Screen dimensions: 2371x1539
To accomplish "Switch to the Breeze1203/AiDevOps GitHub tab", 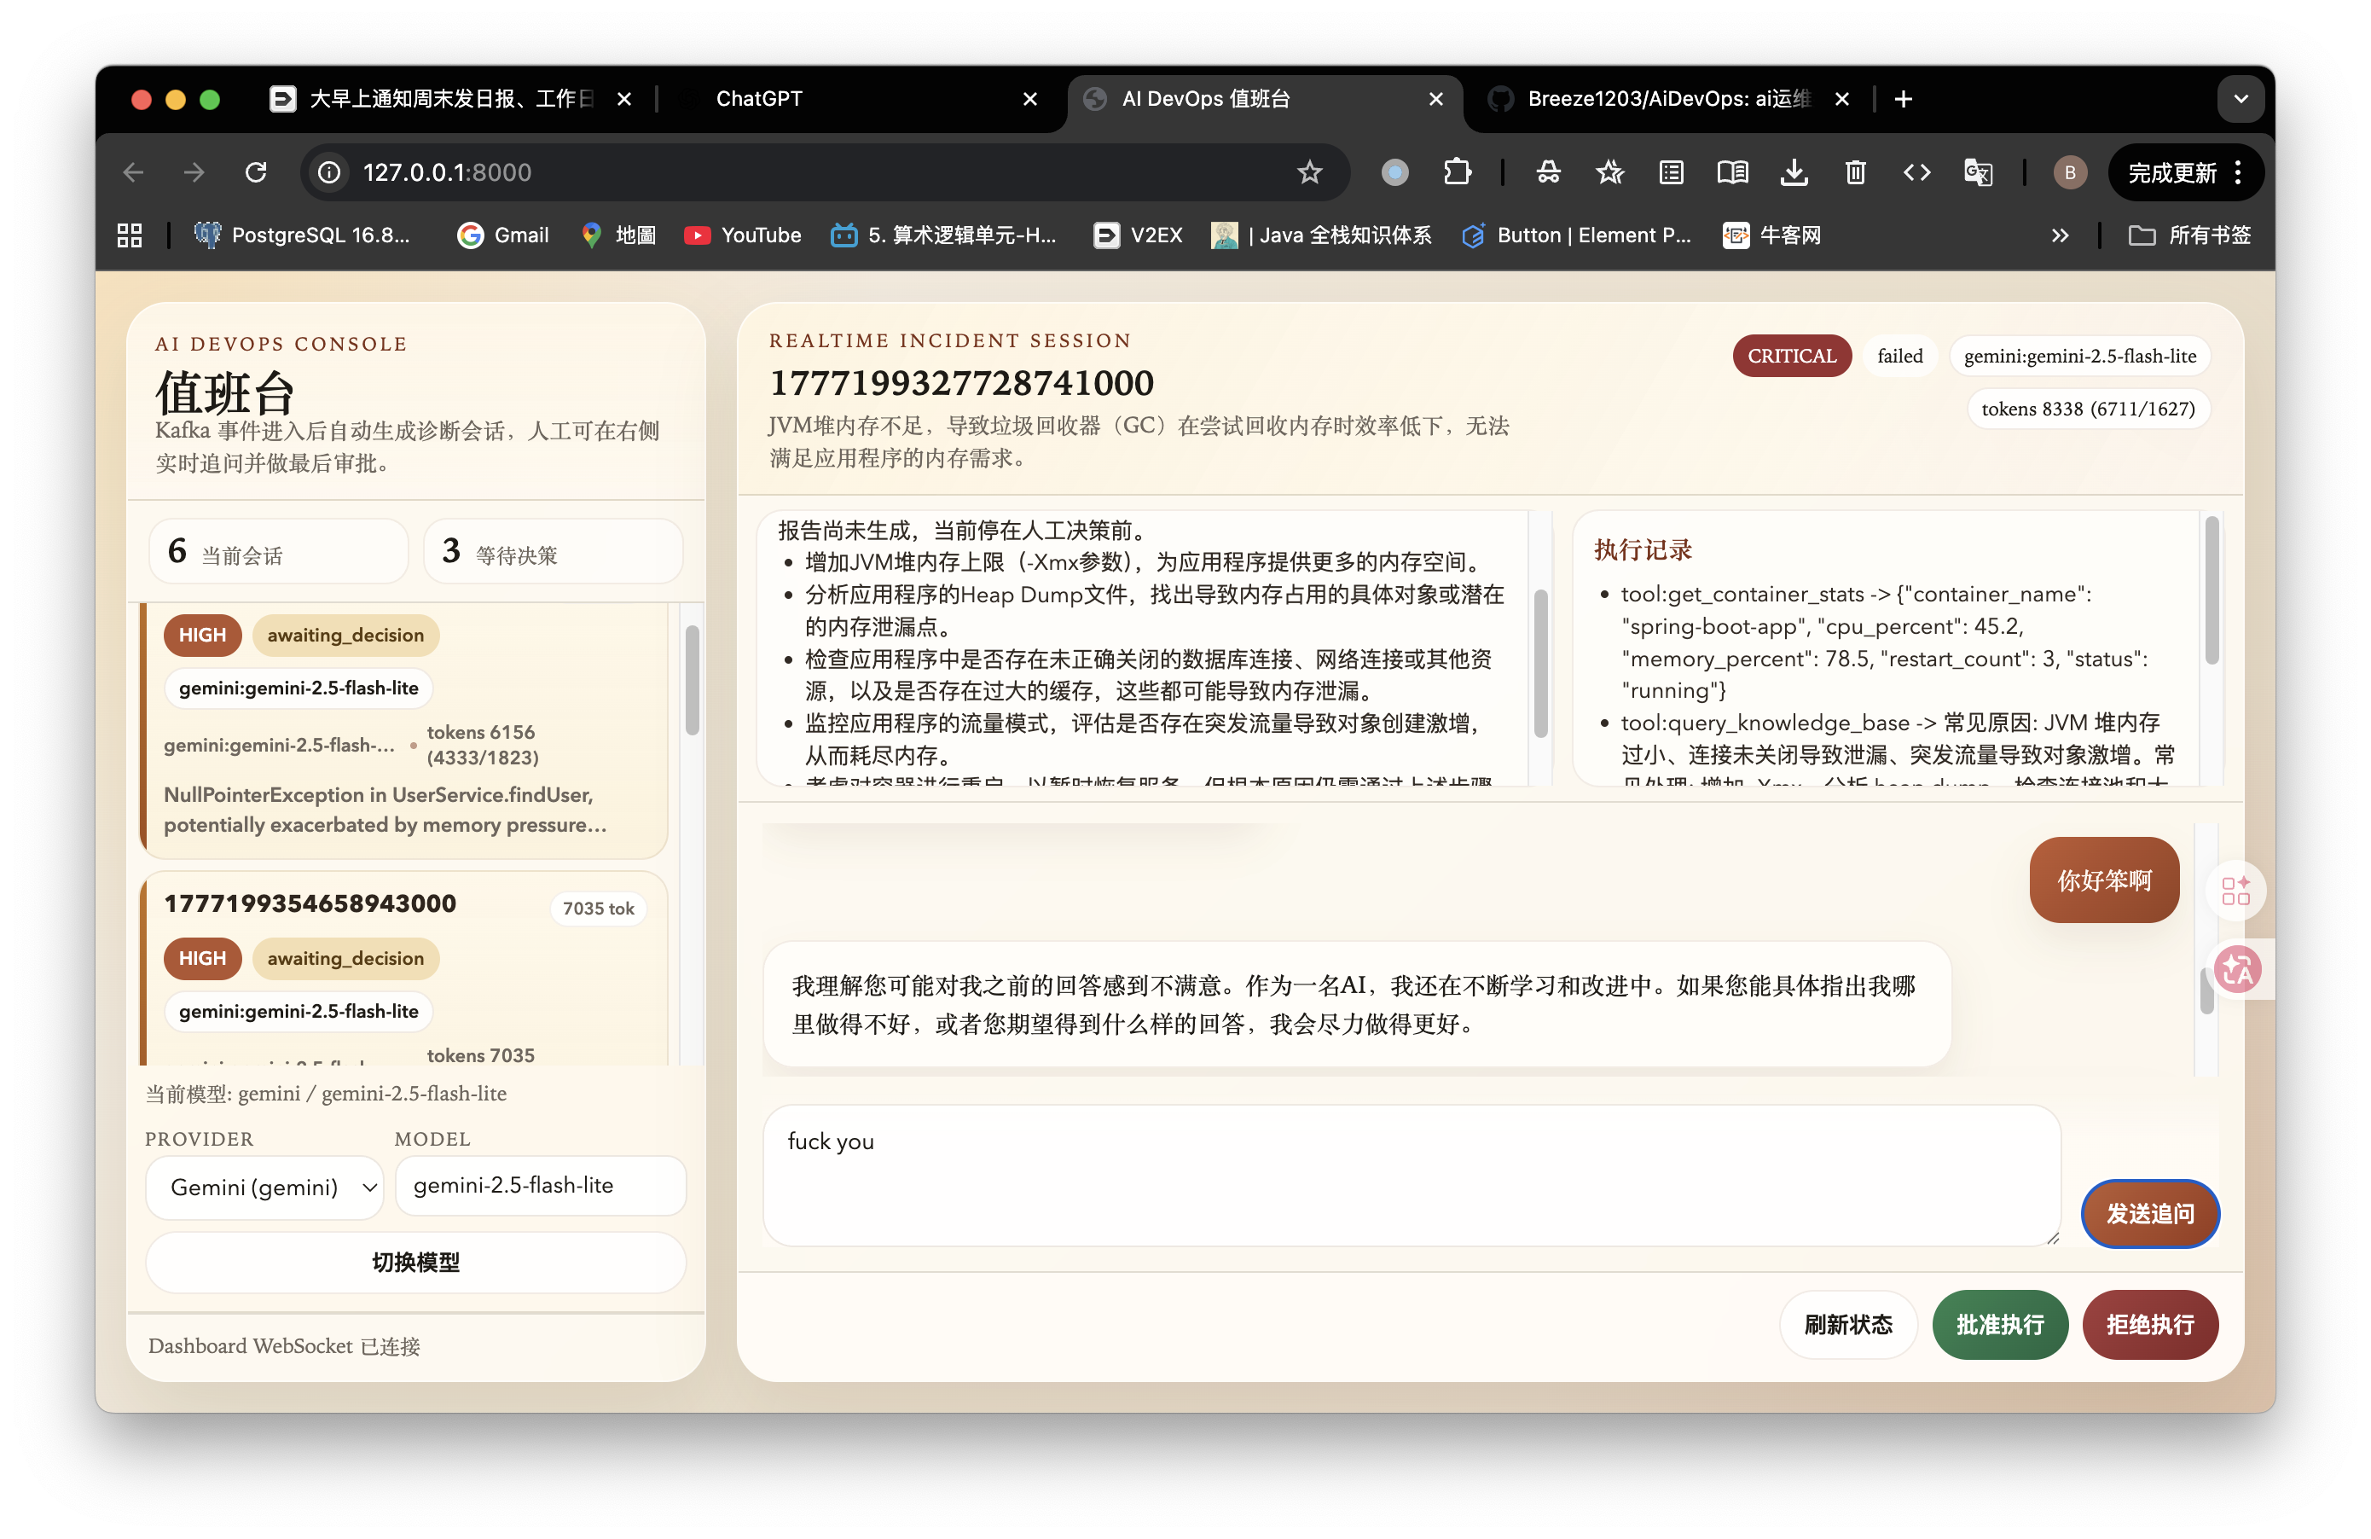I will [1669, 99].
